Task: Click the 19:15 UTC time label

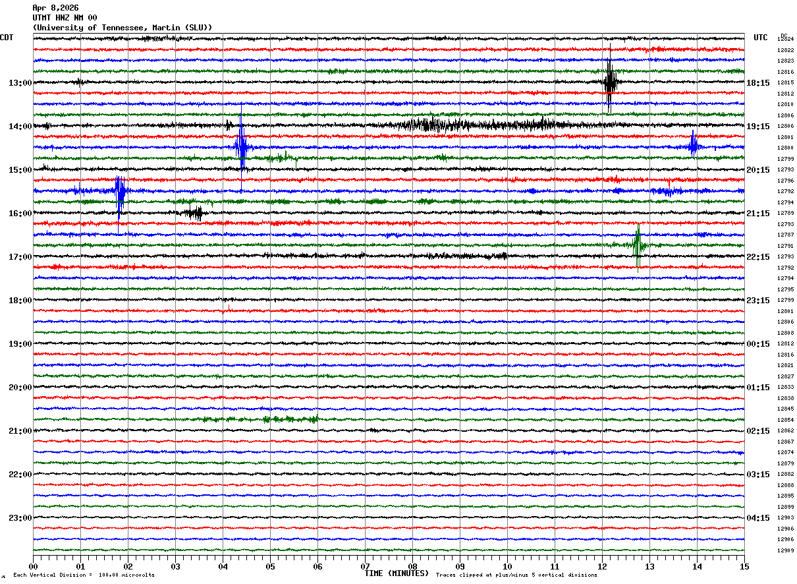Action: pyautogui.click(x=758, y=126)
